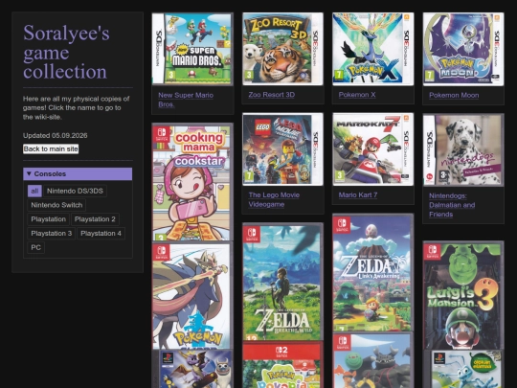Open the Zoo Resort 3D link

[x=272, y=95]
